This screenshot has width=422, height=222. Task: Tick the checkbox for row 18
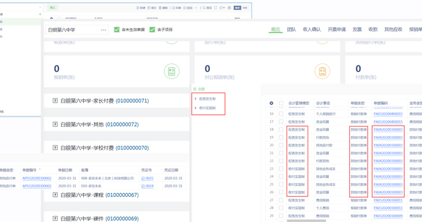(x=281, y=129)
